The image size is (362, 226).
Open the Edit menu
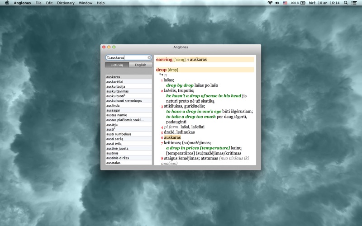[x=49, y=3]
